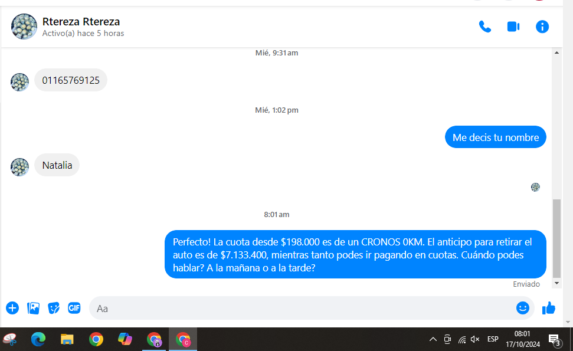
Task: Open more actions plus icon
Action: (12, 308)
